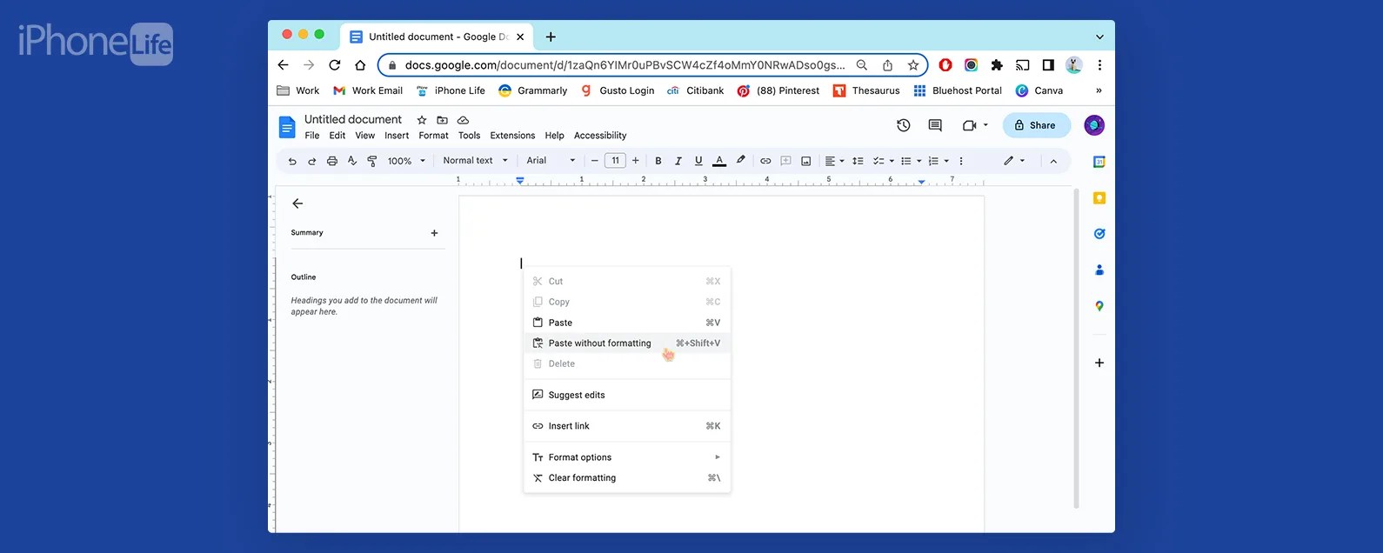Open Calendar in side panel
Viewport: 1383px width, 553px height.
point(1099,162)
